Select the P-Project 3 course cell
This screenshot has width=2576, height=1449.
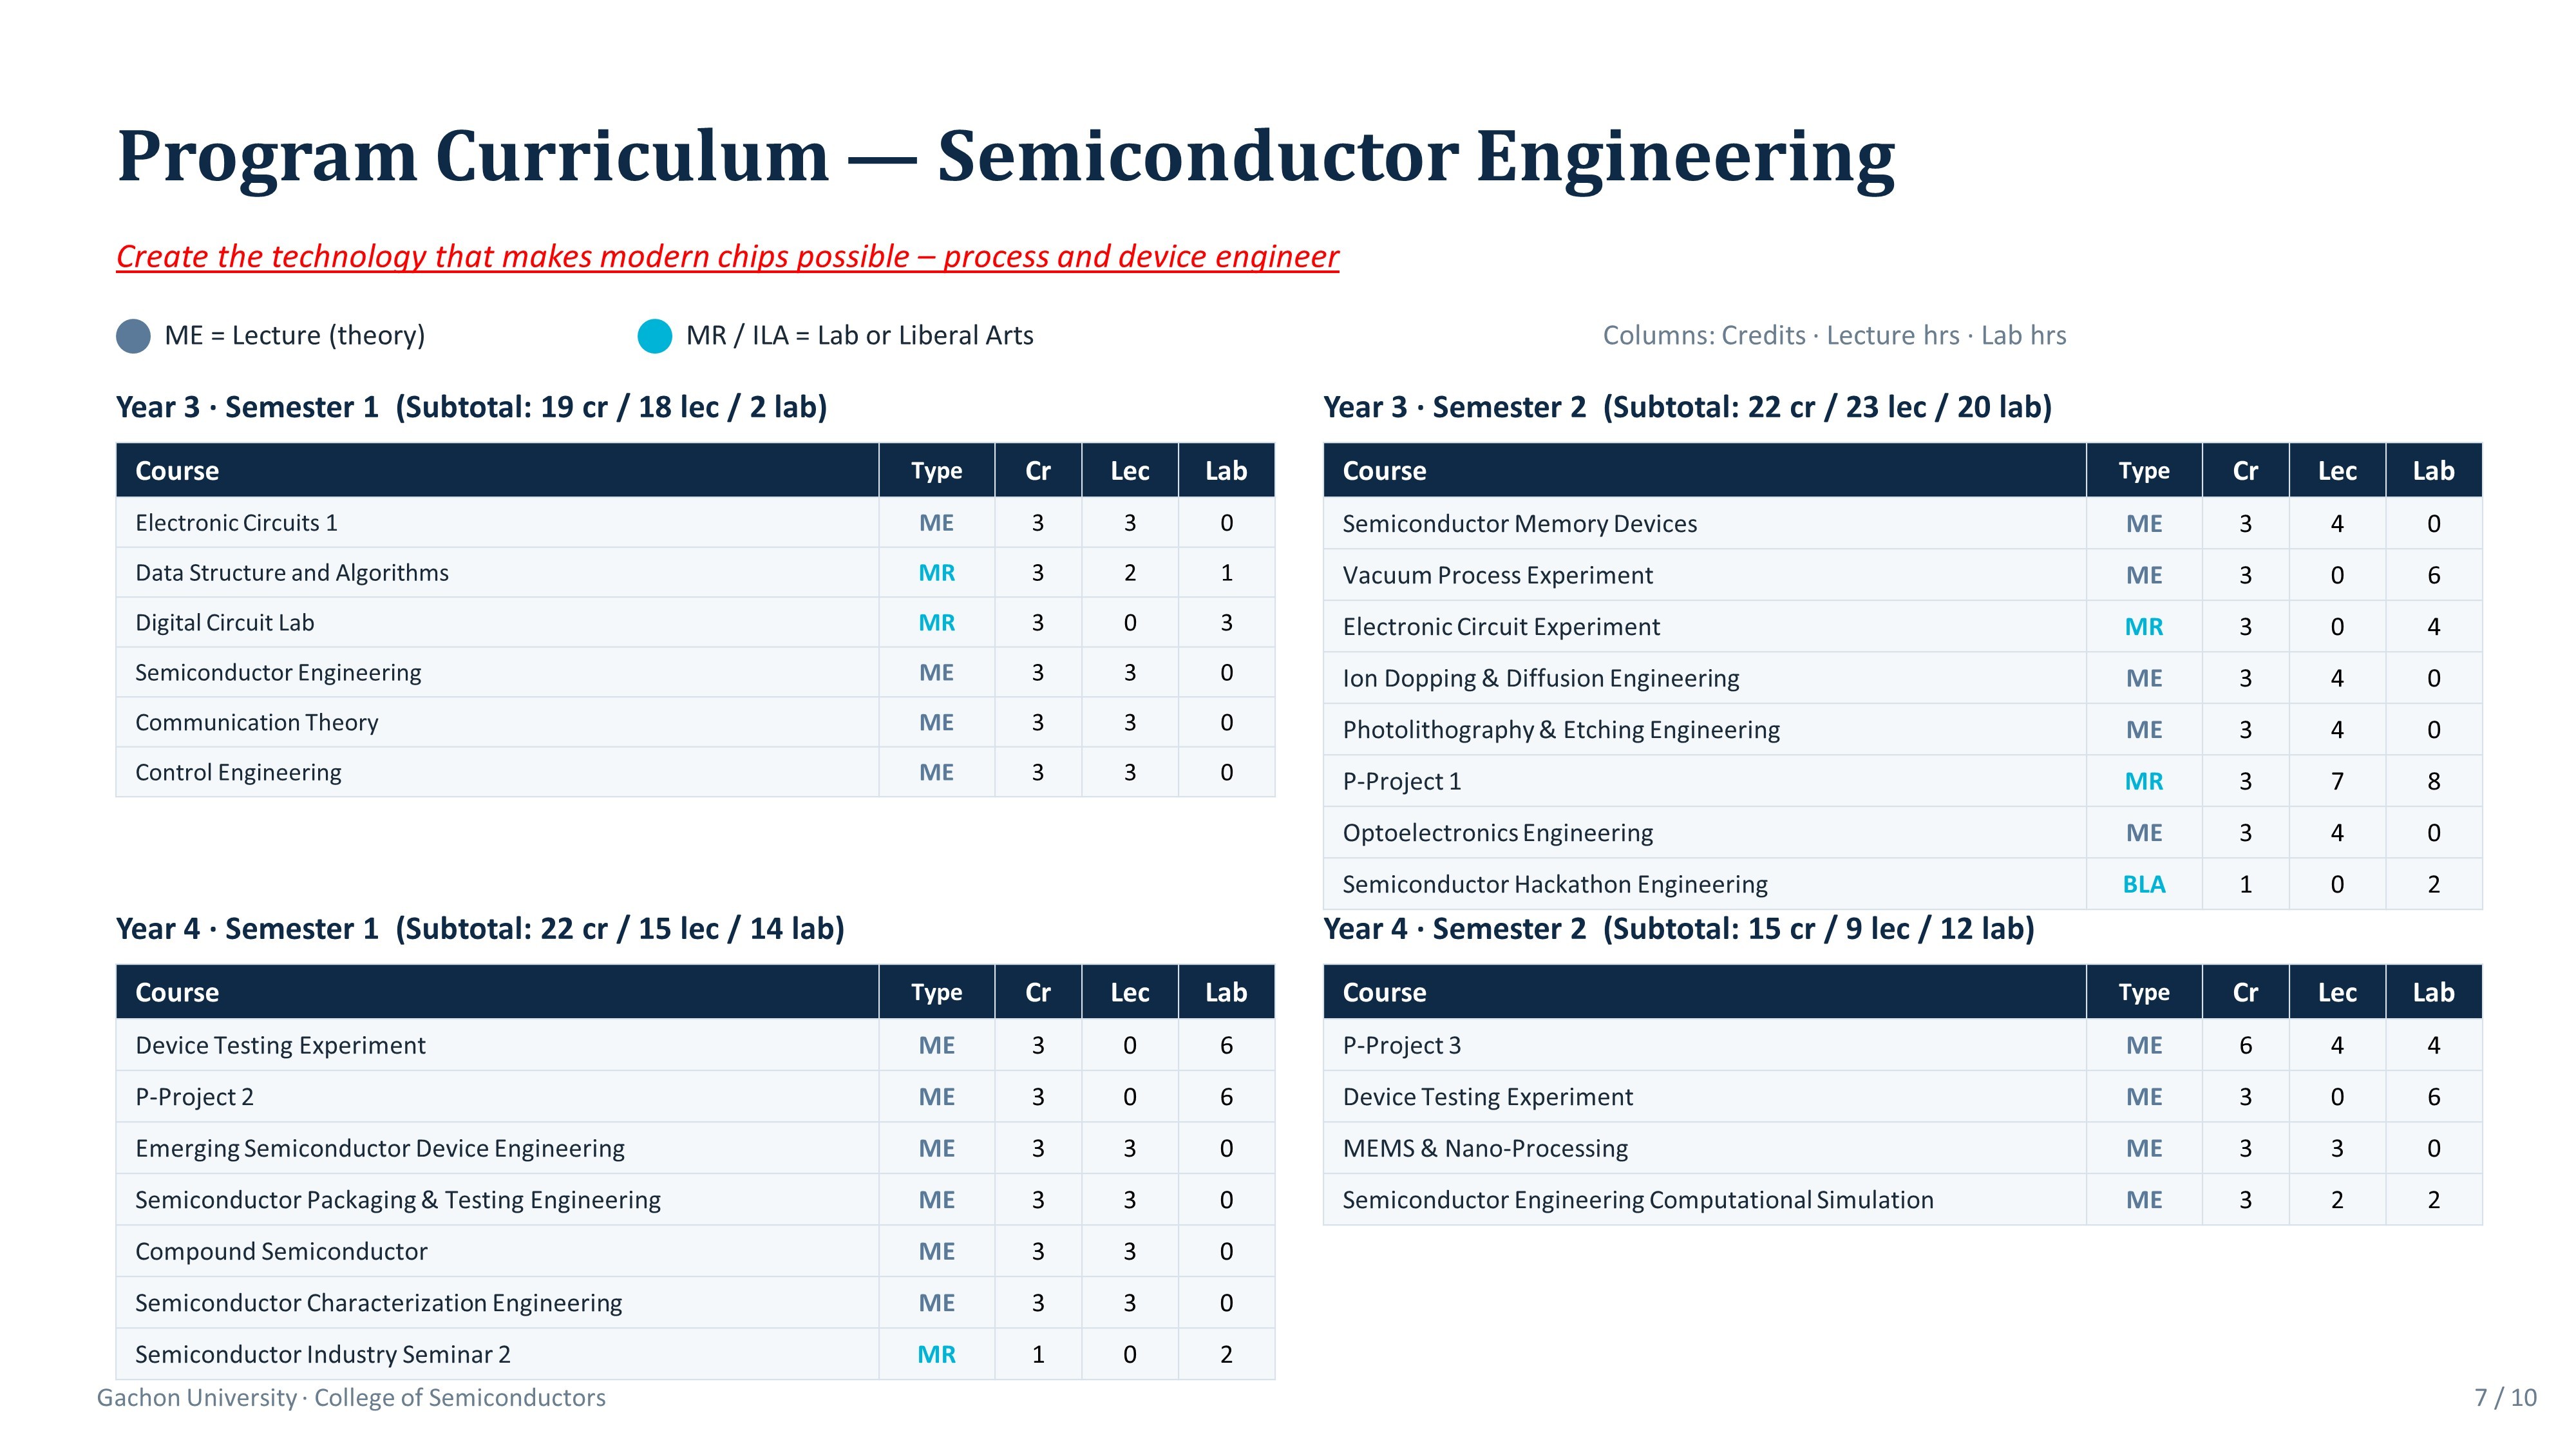[1704, 1046]
